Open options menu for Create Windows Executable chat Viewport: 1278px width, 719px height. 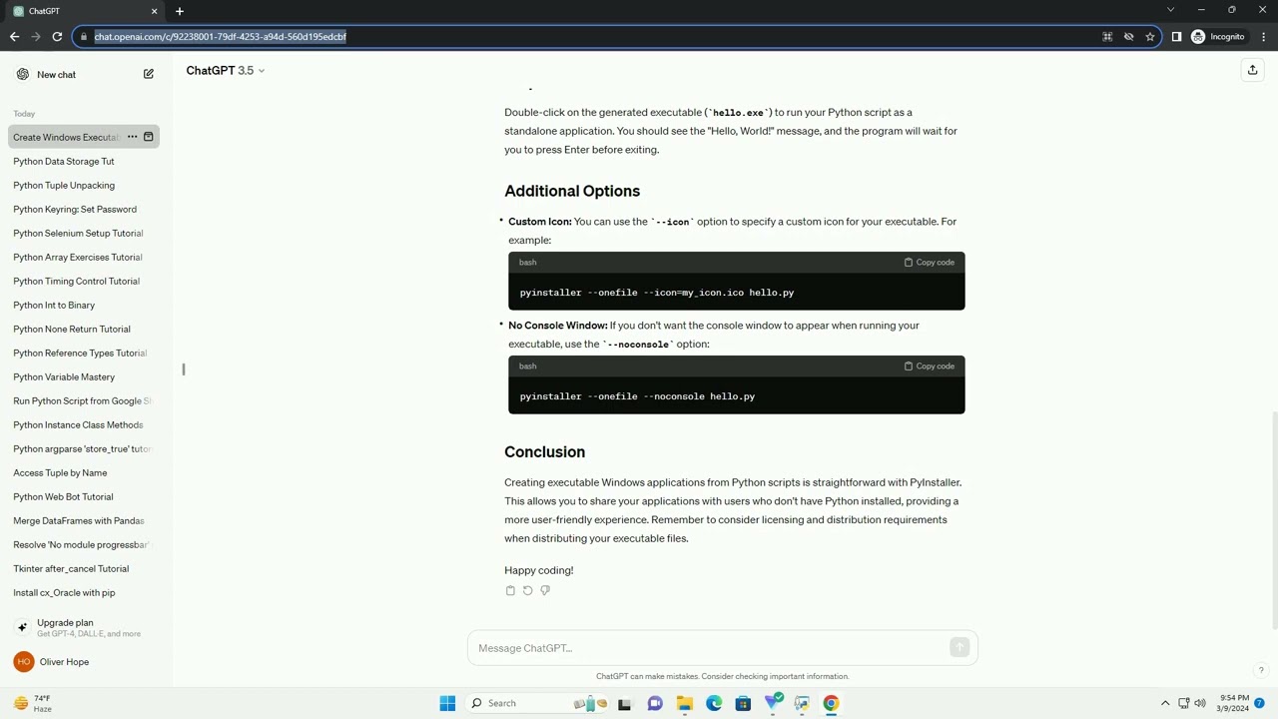pos(132,137)
